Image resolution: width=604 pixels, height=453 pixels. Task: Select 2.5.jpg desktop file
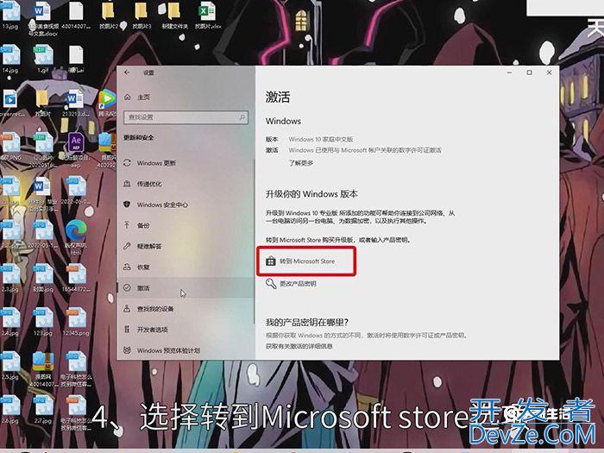coord(10,366)
